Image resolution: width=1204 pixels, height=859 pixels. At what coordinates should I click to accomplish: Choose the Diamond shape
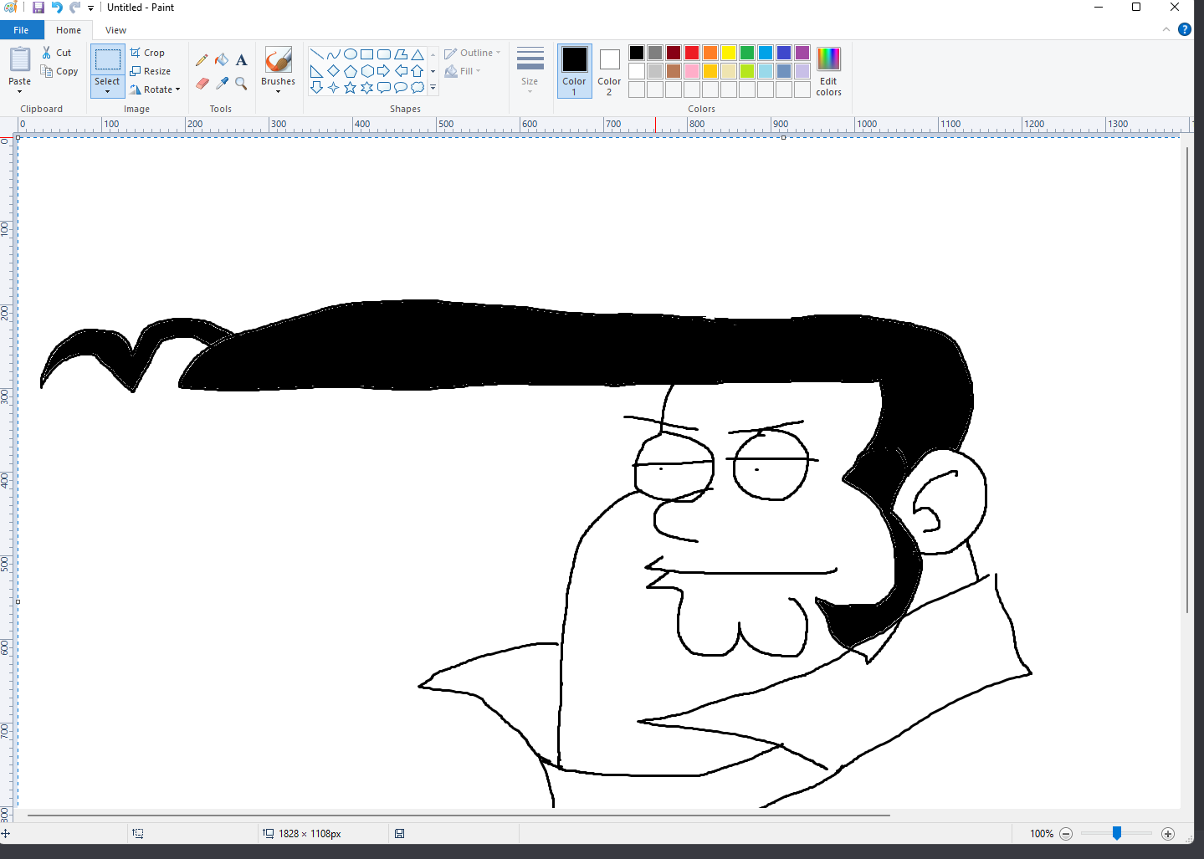coord(333,71)
